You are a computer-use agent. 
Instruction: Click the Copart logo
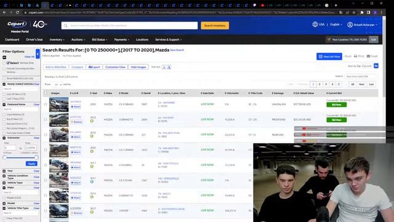(x=17, y=24)
